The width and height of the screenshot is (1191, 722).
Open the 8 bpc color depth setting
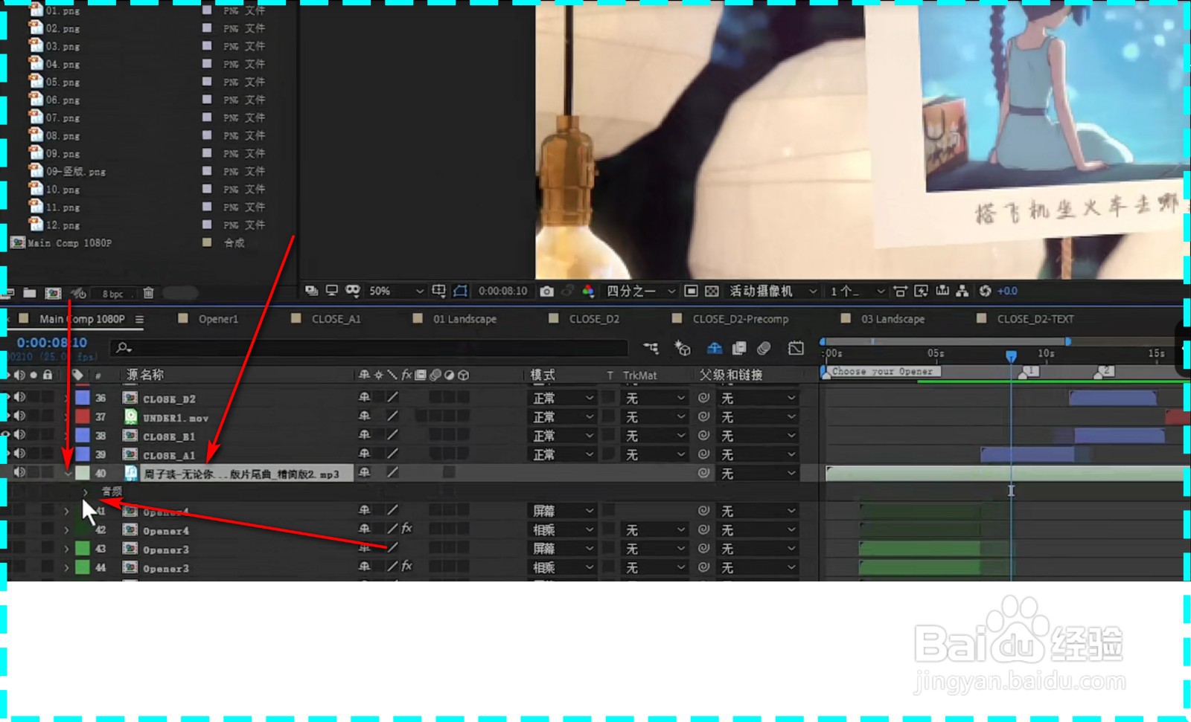pos(112,294)
